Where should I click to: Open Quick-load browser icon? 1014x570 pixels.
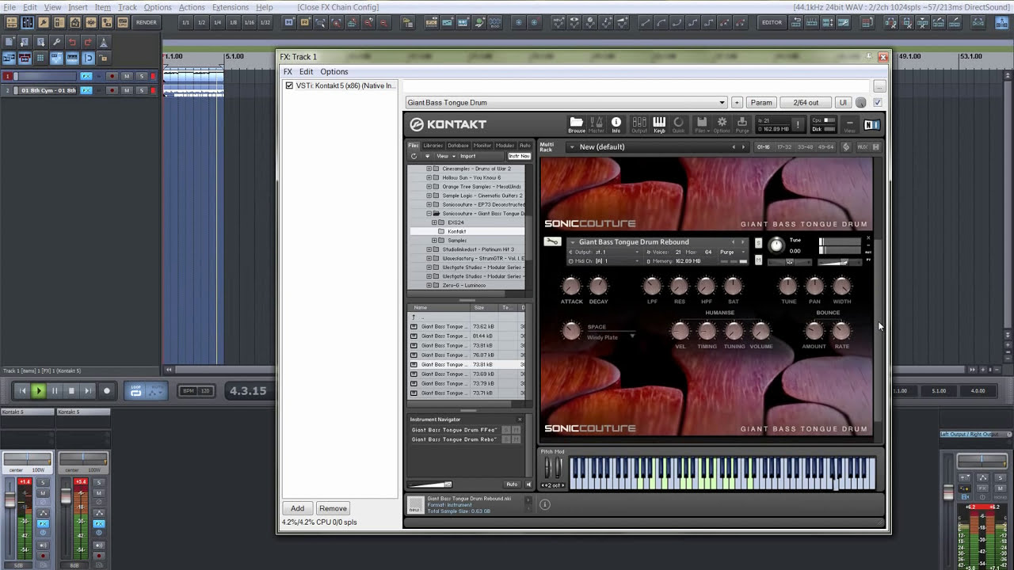point(678,125)
